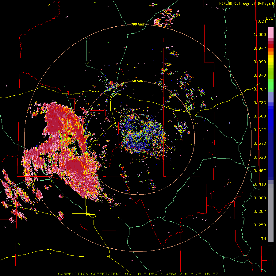Click the DCC label above the color scale

pyautogui.click(x=269, y=18)
